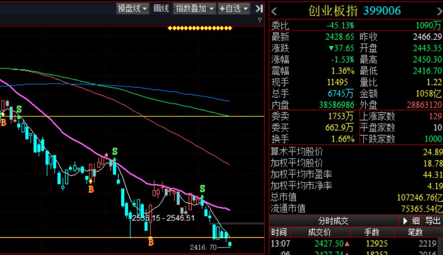Screen dimensions: 443x255
Task: Click the rightmost green S sell marker
Action: (x=202, y=189)
